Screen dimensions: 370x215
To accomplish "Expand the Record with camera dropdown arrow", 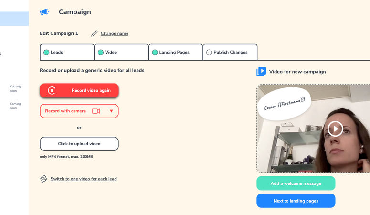I will 111,111.
